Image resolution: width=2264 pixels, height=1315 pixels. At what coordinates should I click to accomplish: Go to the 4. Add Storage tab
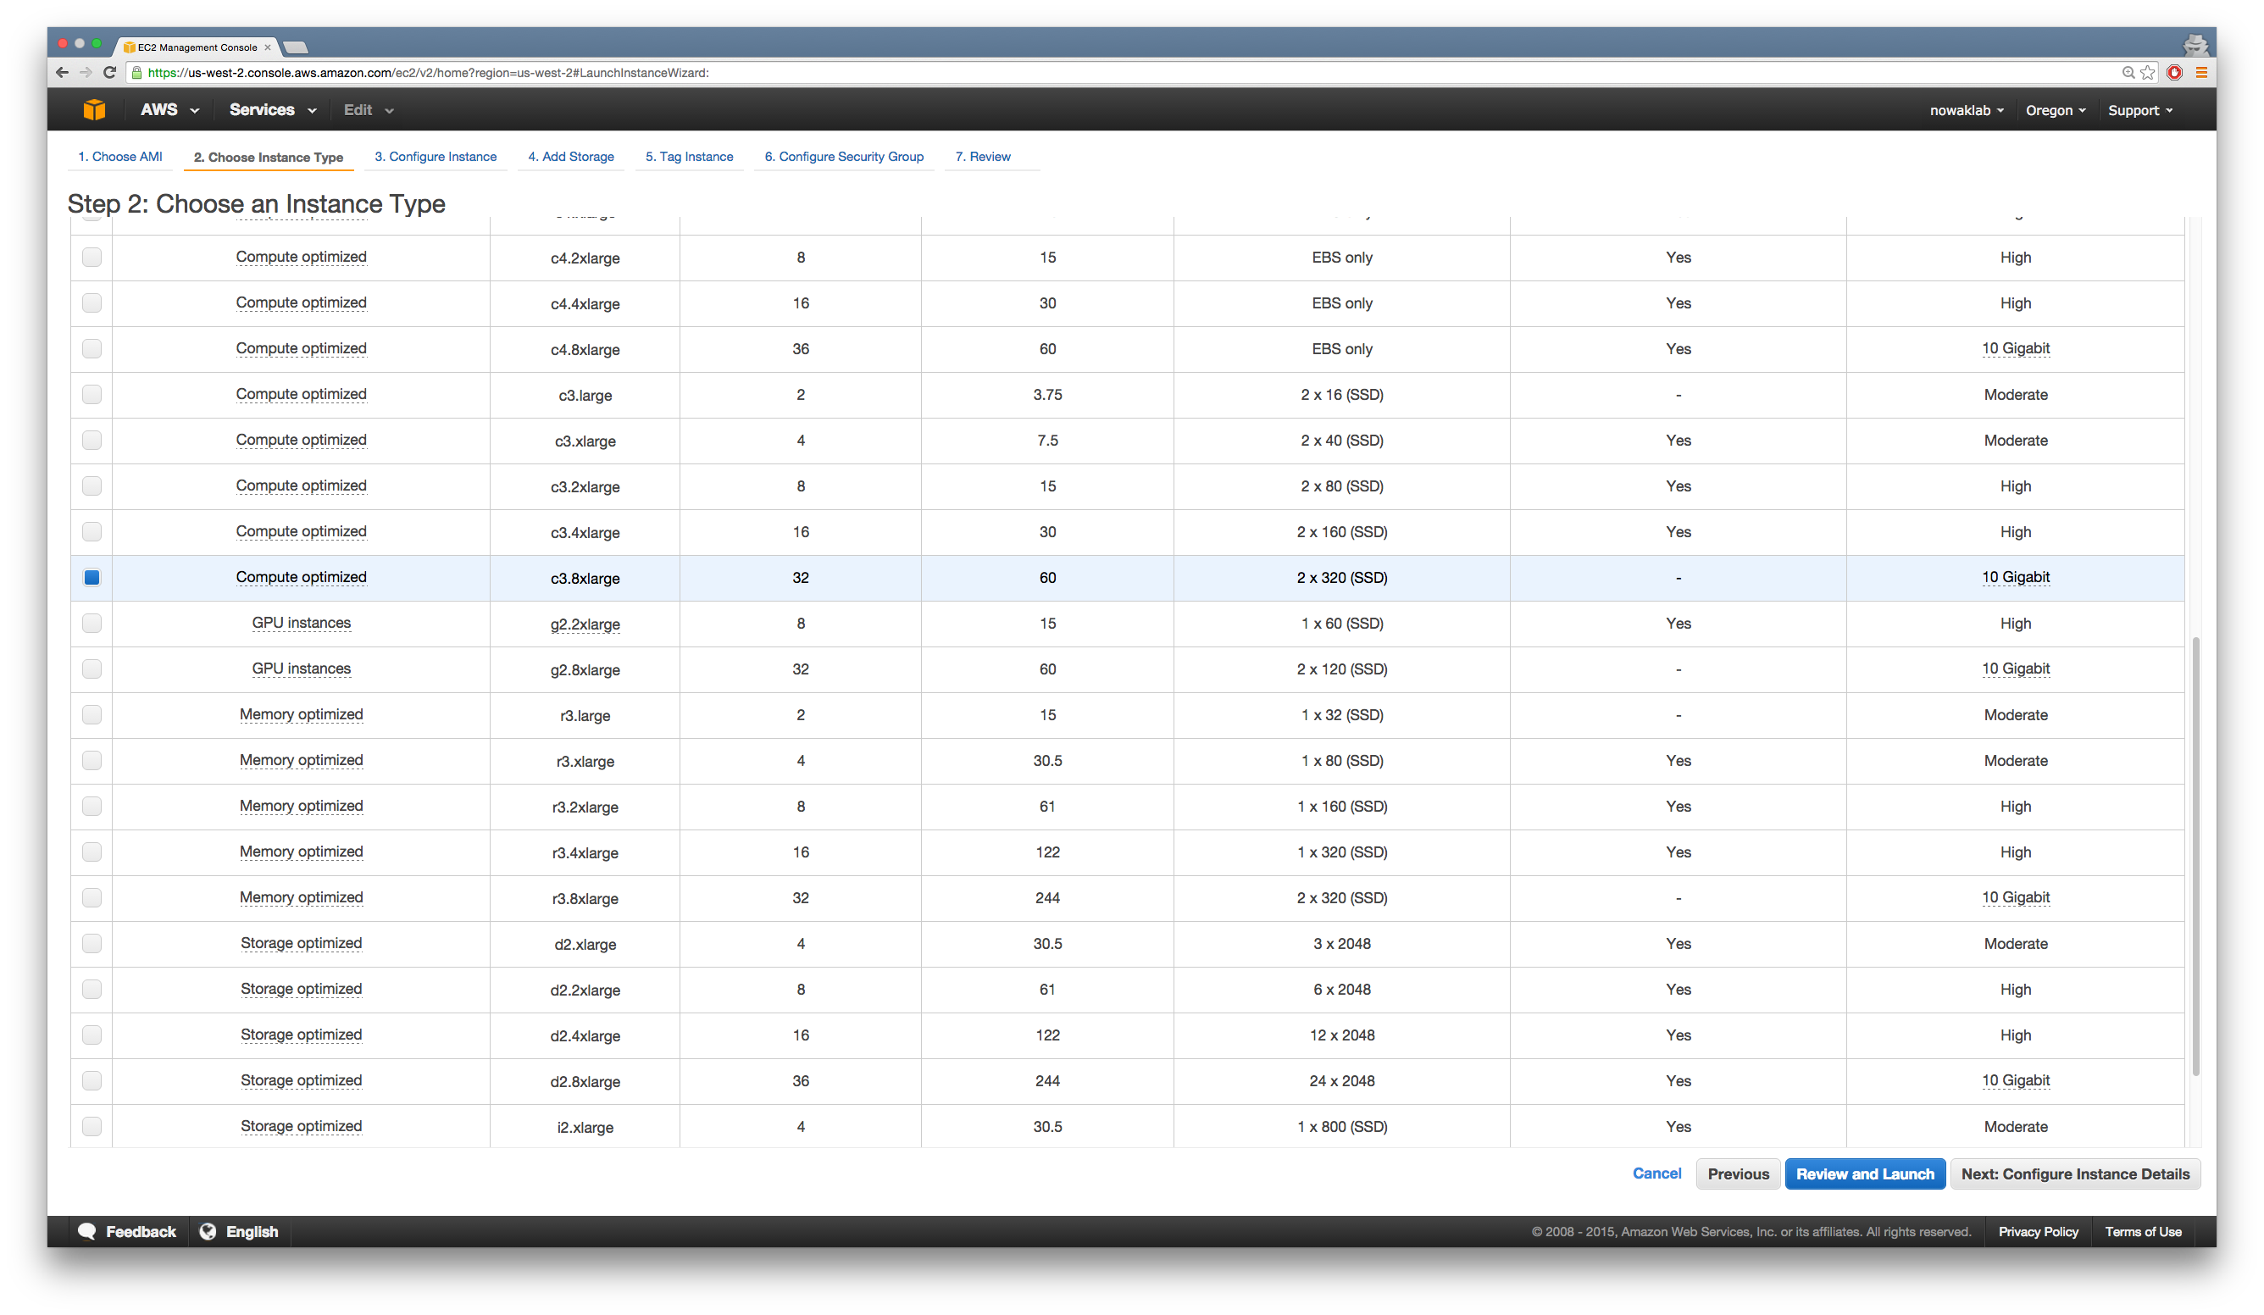pos(570,156)
